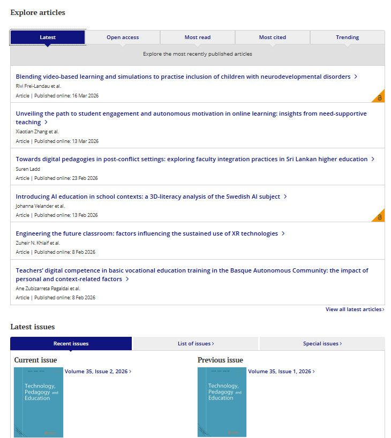The image size is (391, 438).
Task: Click author text Xiaotian Zhang et al.
Action: (37, 132)
